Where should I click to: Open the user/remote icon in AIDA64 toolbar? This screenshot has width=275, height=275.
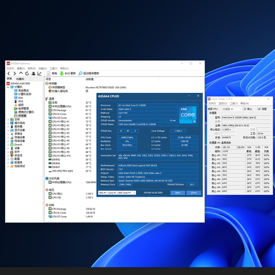[33, 73]
